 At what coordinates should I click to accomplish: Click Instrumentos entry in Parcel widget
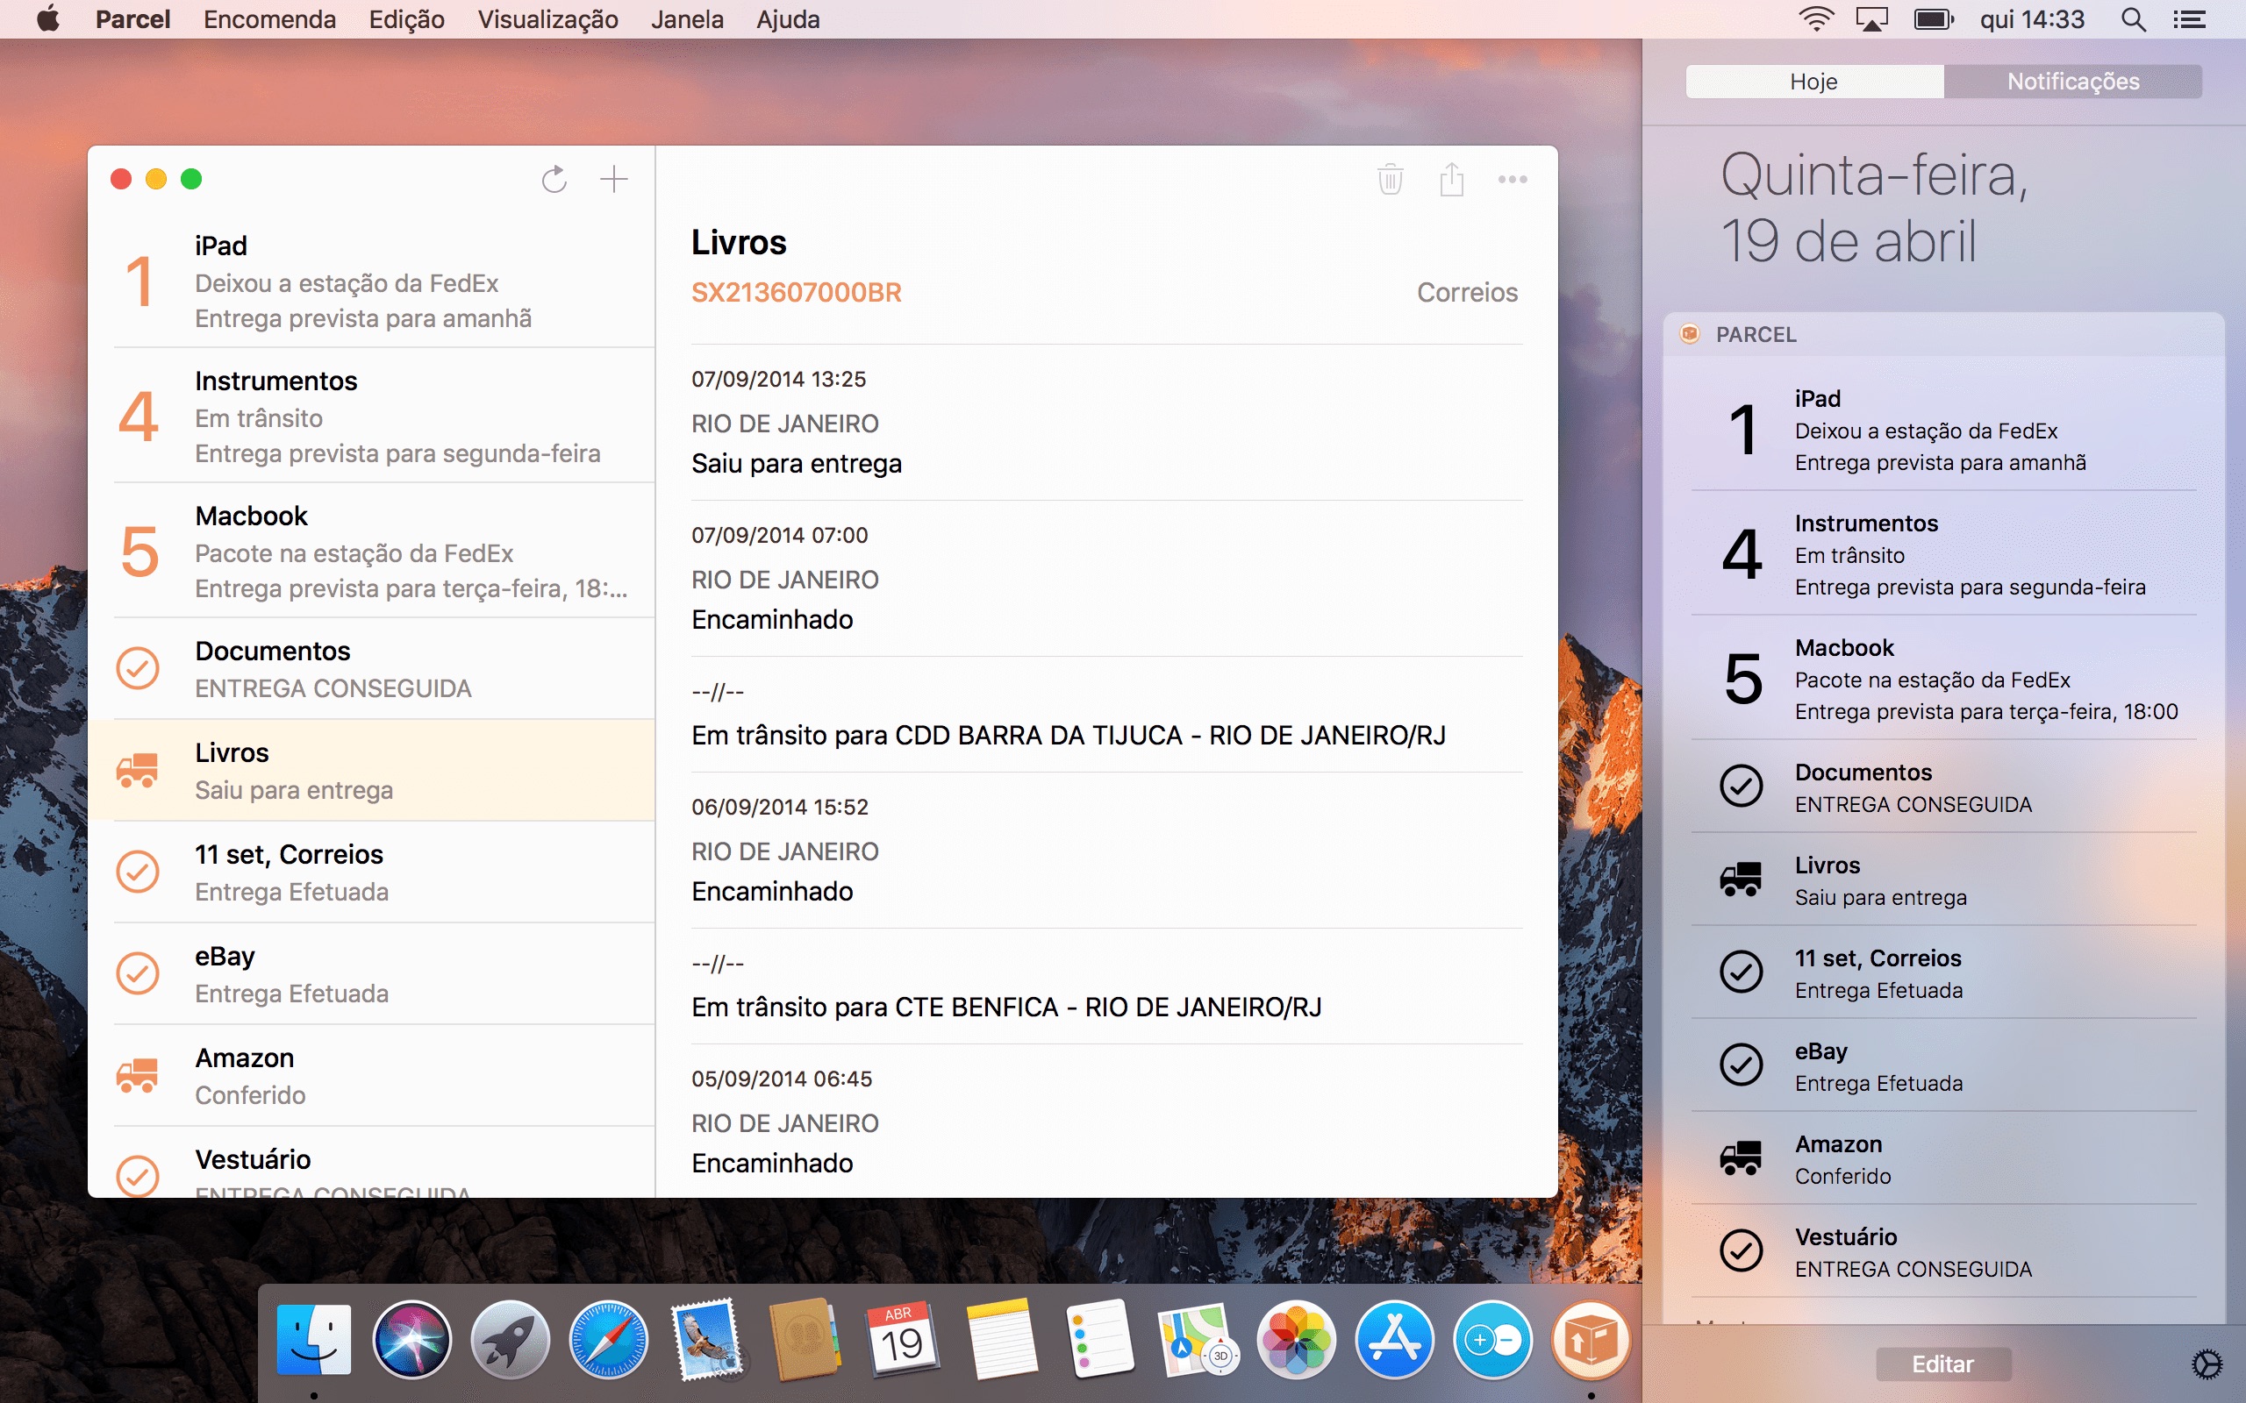(x=1943, y=554)
